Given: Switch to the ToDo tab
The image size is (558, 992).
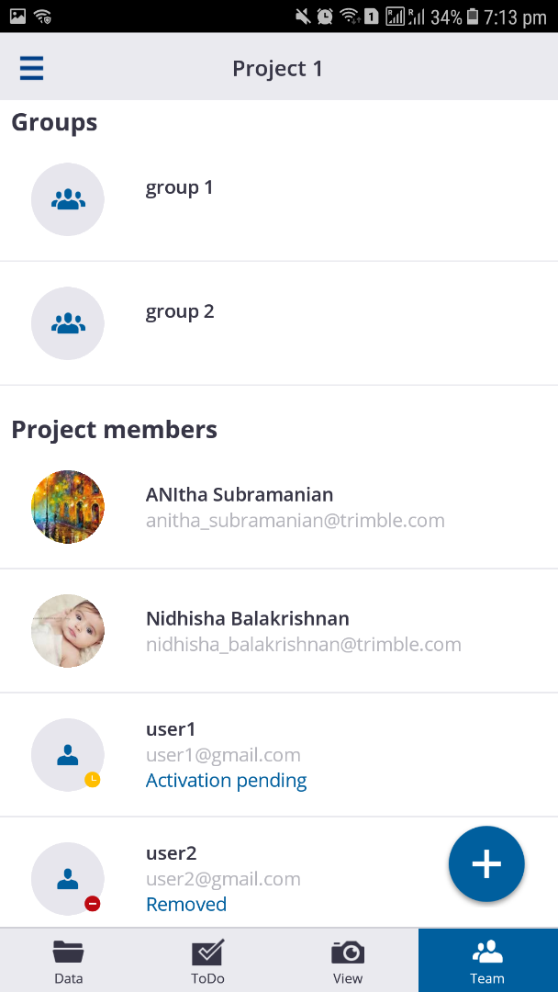Looking at the screenshot, I should [207, 961].
